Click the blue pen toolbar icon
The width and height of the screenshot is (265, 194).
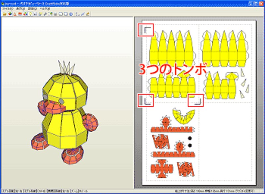(82, 14)
